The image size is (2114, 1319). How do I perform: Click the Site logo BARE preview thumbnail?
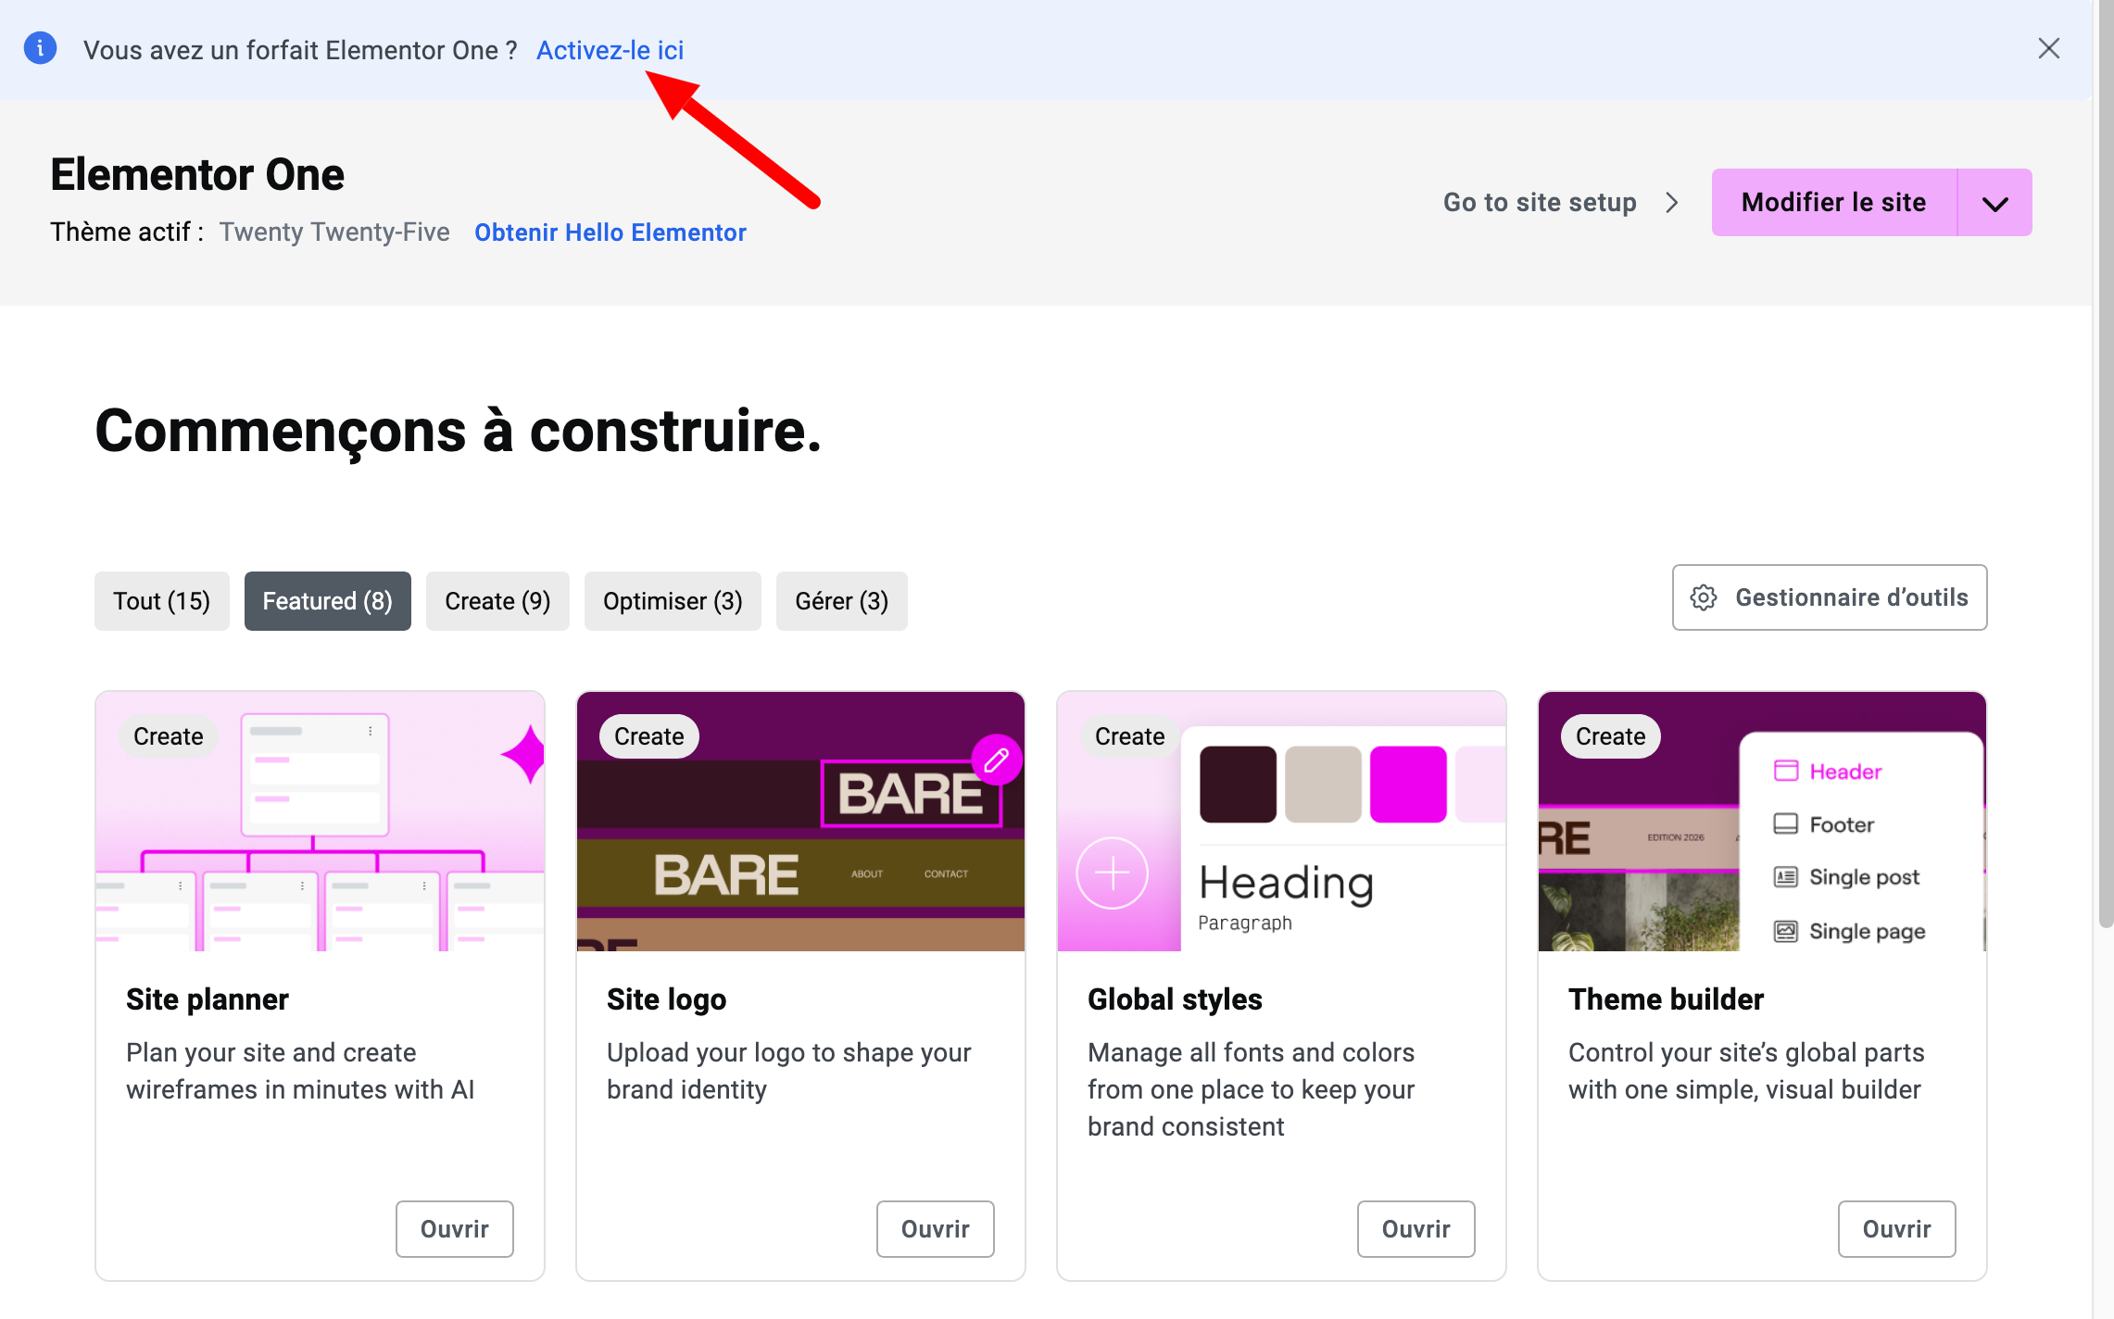coord(800,822)
